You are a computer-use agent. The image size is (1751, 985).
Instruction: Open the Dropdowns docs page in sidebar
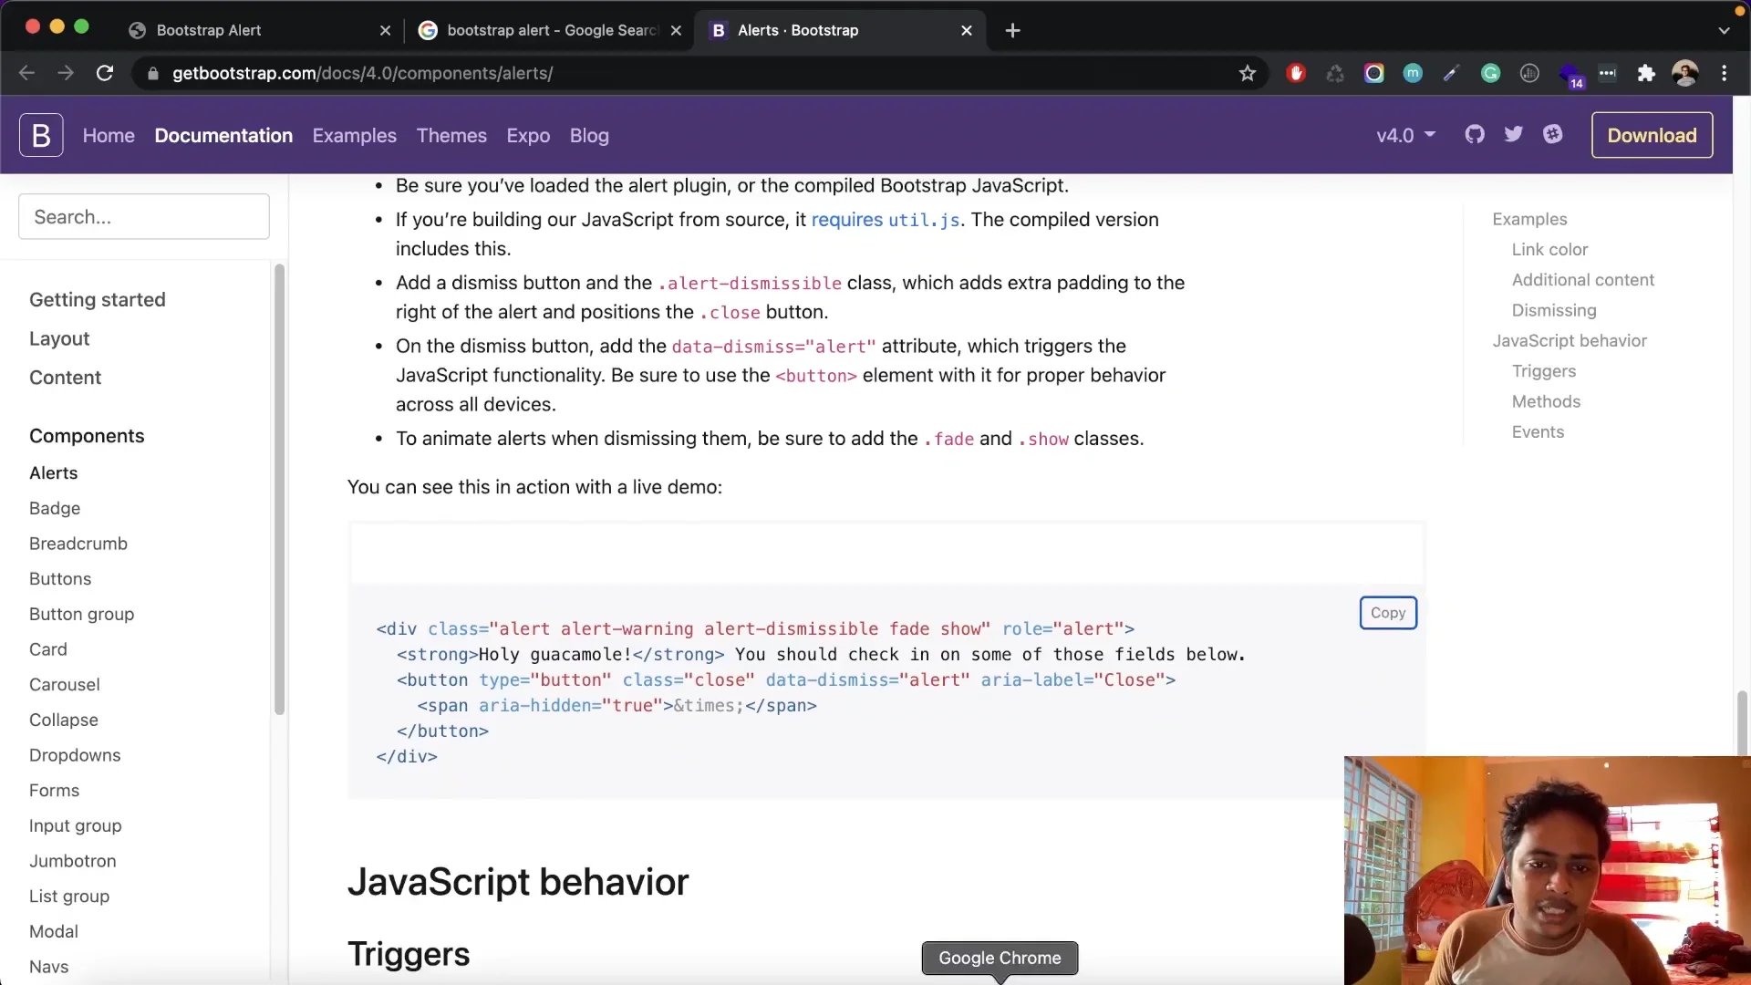click(x=75, y=755)
